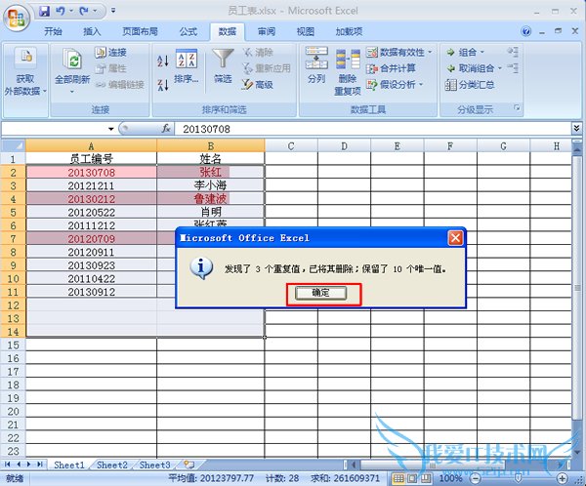
Task: Save the workbook with floppy icon
Action: point(45,11)
